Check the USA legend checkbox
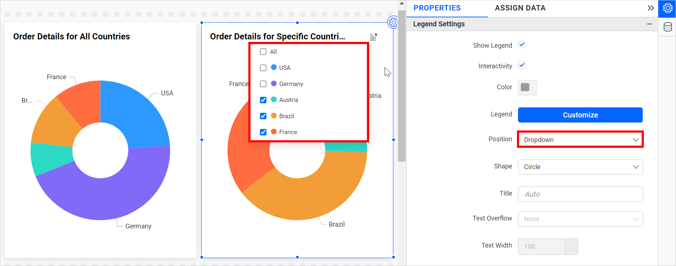The image size is (676, 266). tap(263, 68)
